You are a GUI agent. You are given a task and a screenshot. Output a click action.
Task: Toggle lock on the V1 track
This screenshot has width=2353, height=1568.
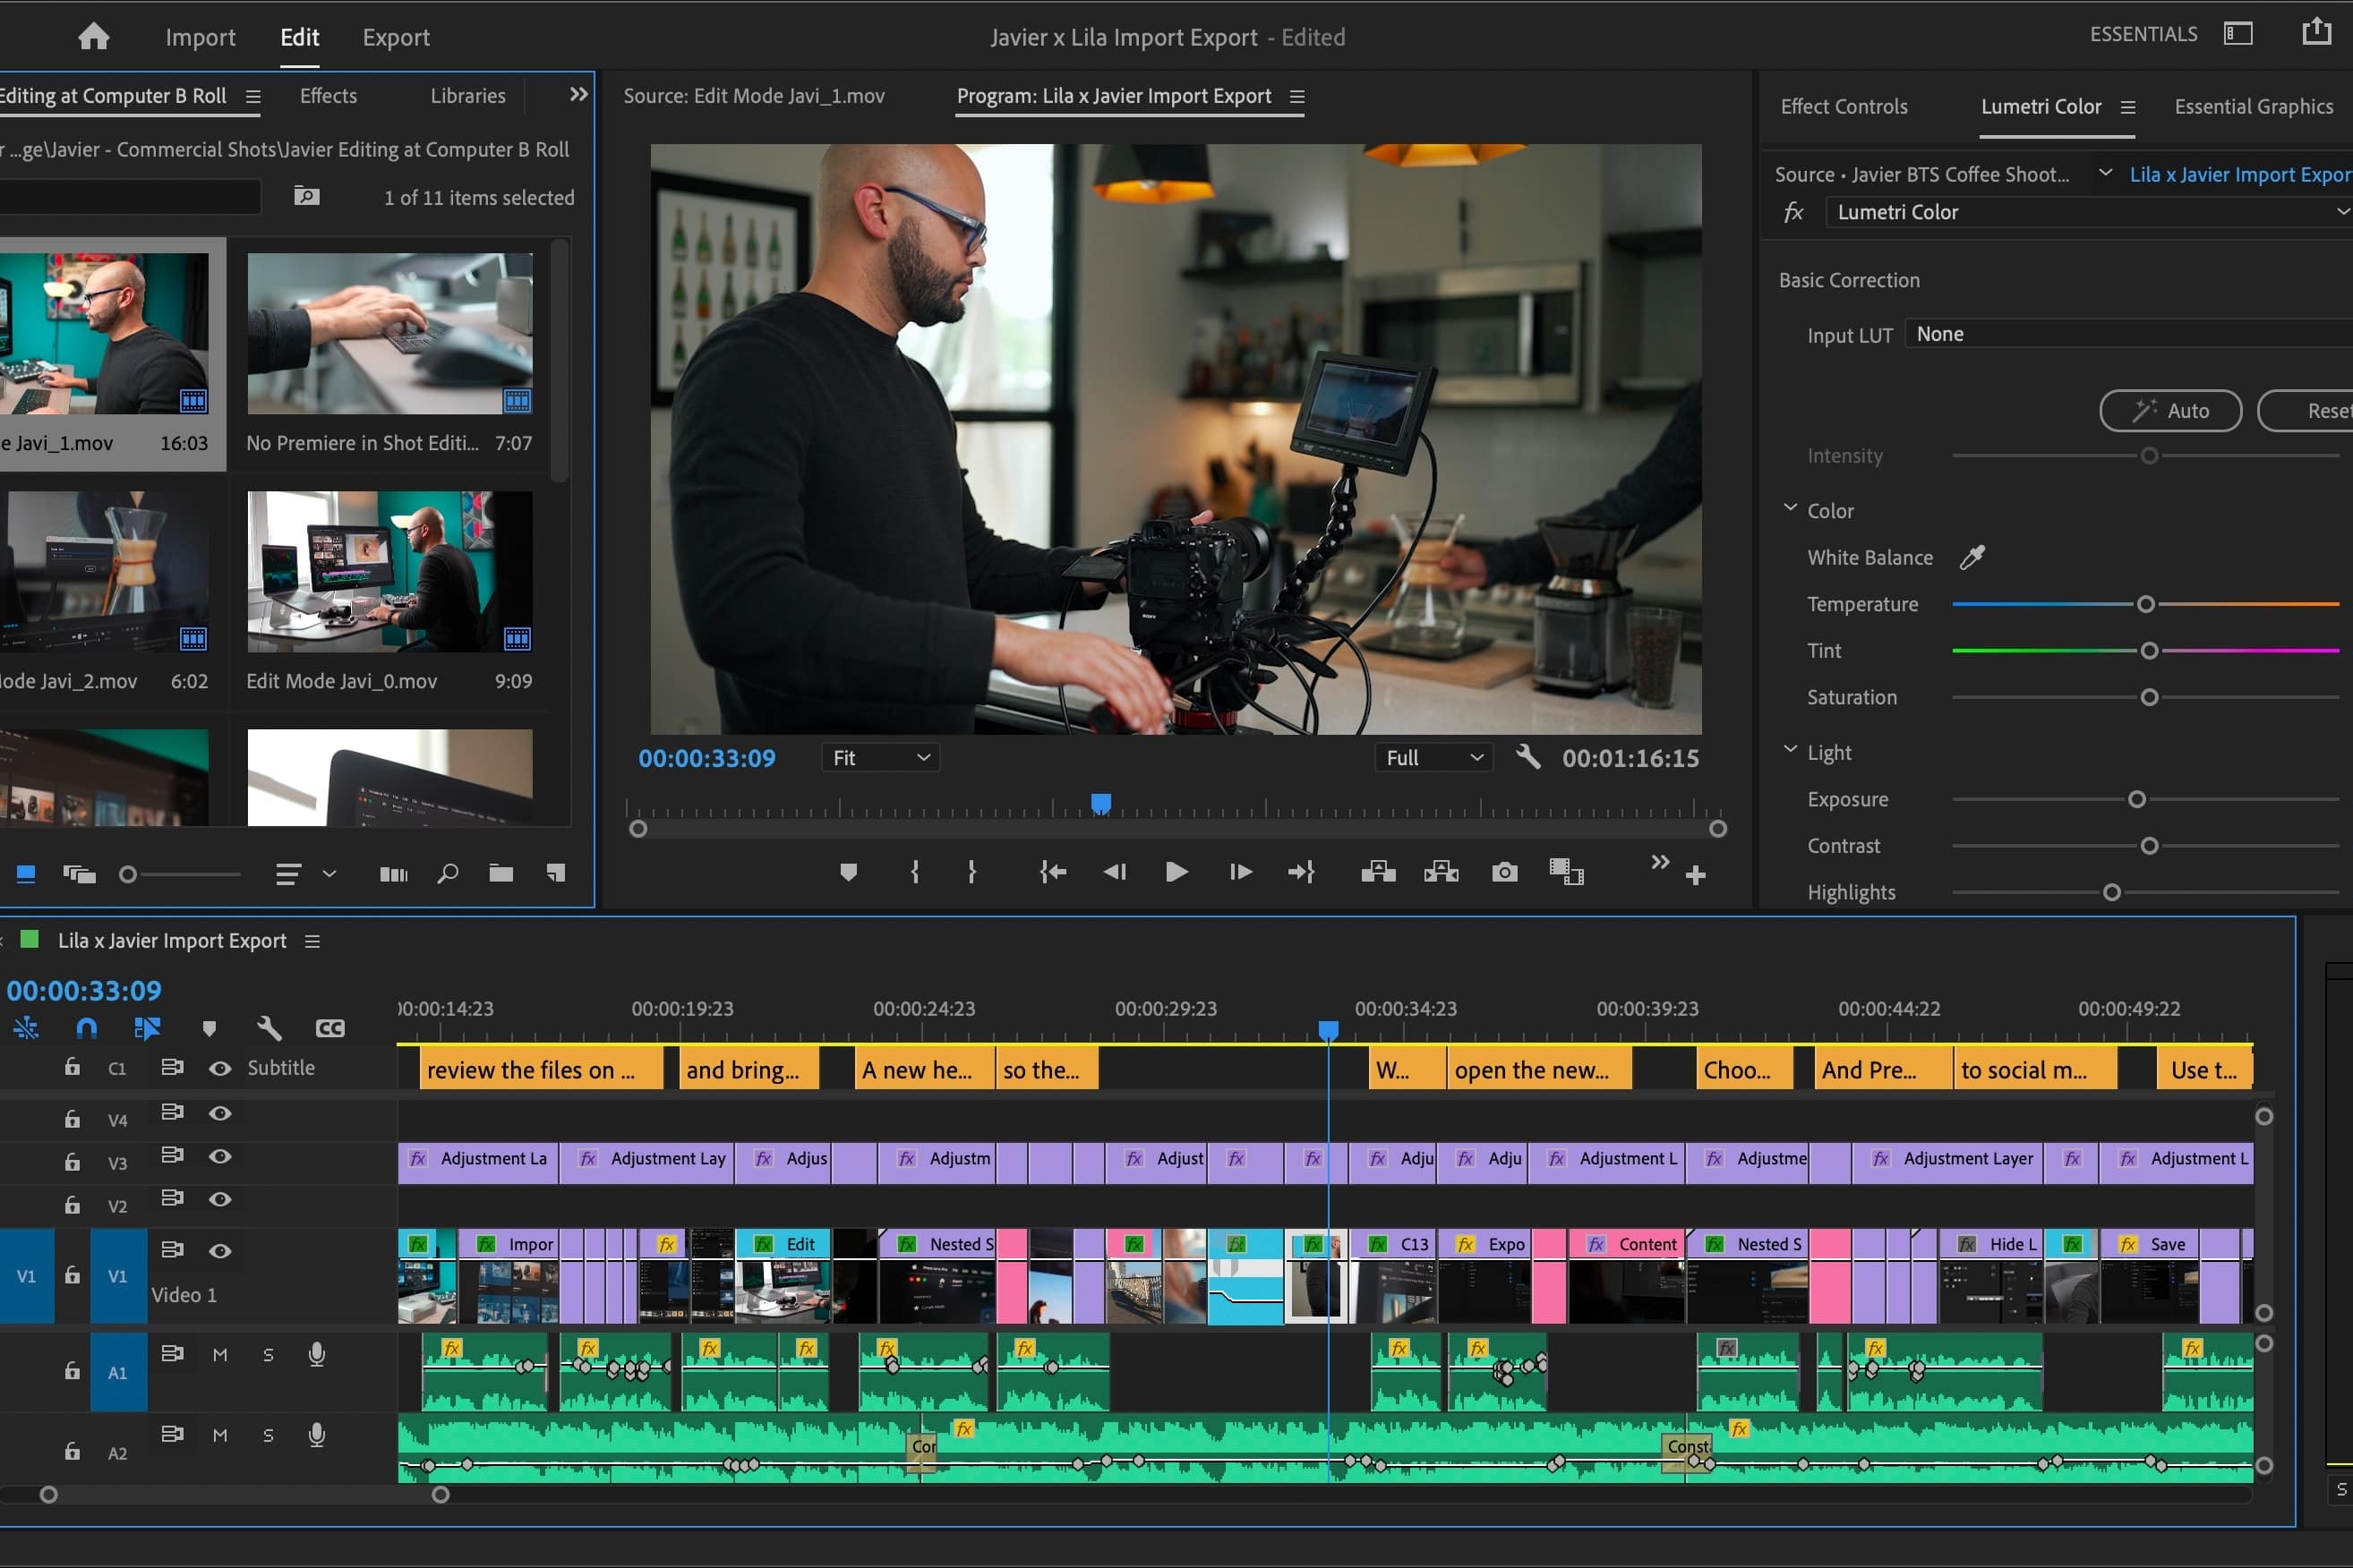72,1275
